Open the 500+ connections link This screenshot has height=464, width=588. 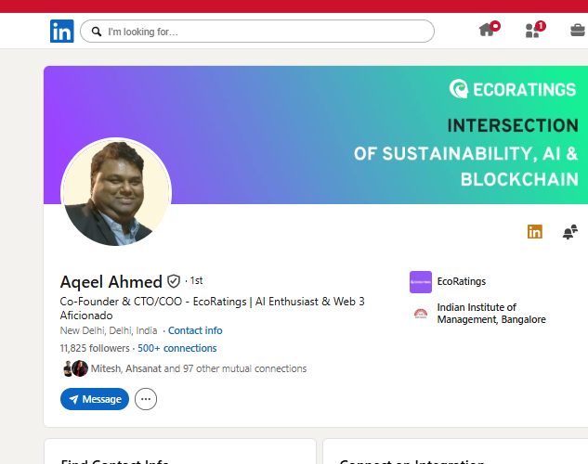177,348
